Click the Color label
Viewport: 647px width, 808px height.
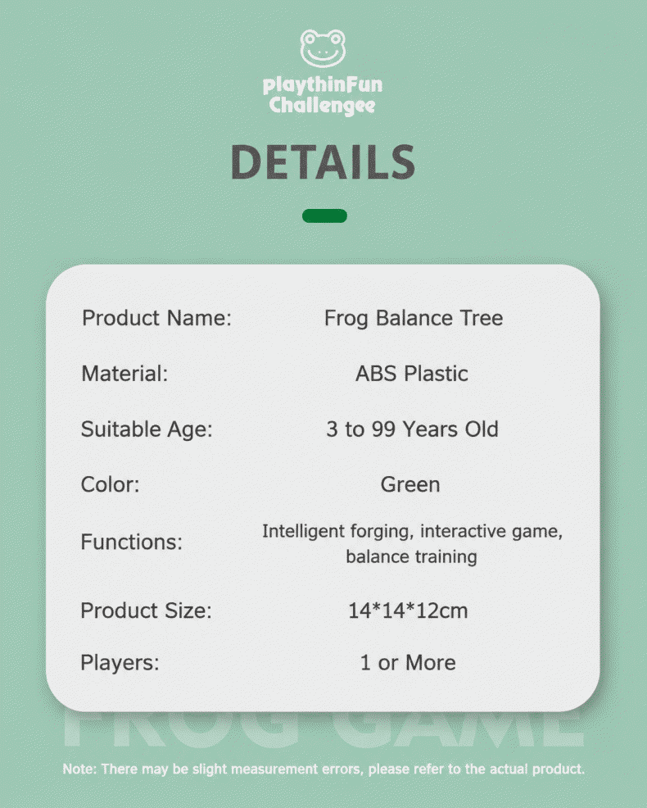[x=111, y=484]
